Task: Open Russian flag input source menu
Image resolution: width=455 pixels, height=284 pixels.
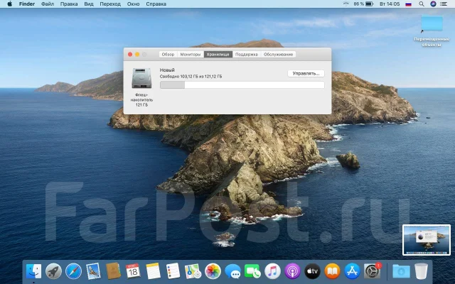Action: tap(409, 4)
